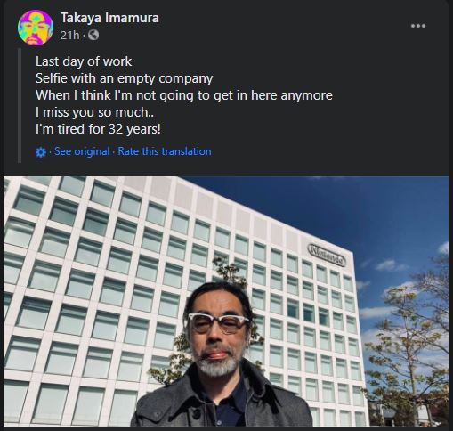The image size is (453, 431).
Task: Open Takaya Imamura's colorful profile avatar
Action: point(36,28)
